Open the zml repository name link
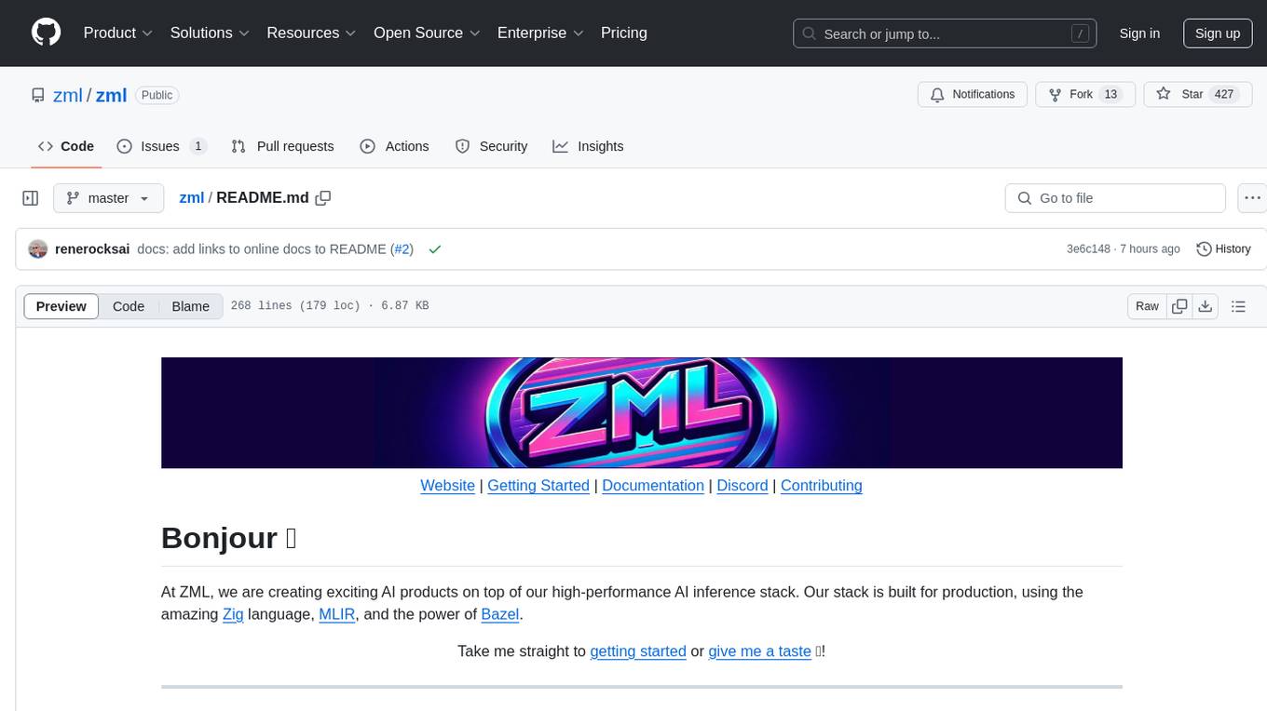 (111, 95)
